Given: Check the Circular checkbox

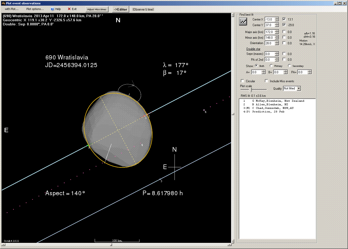Looking at the screenshot, I should [242, 81].
